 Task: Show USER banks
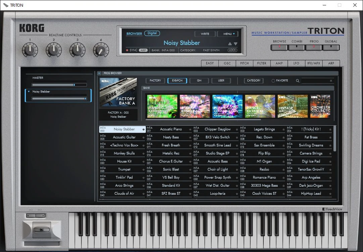click(221, 80)
